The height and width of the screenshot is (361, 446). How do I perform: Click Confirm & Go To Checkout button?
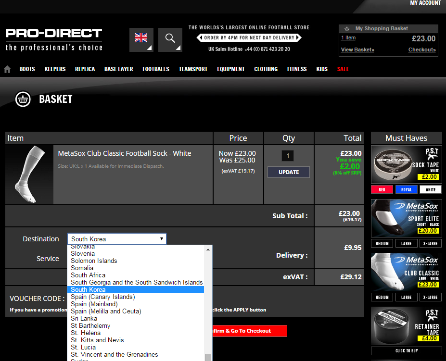249,331
